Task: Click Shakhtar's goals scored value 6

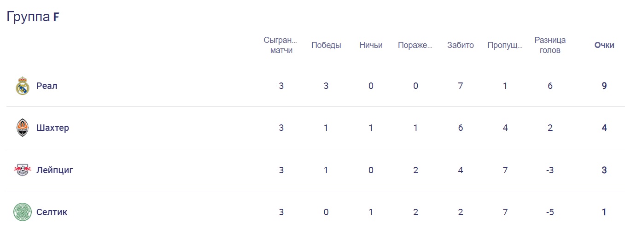Action: (x=460, y=128)
